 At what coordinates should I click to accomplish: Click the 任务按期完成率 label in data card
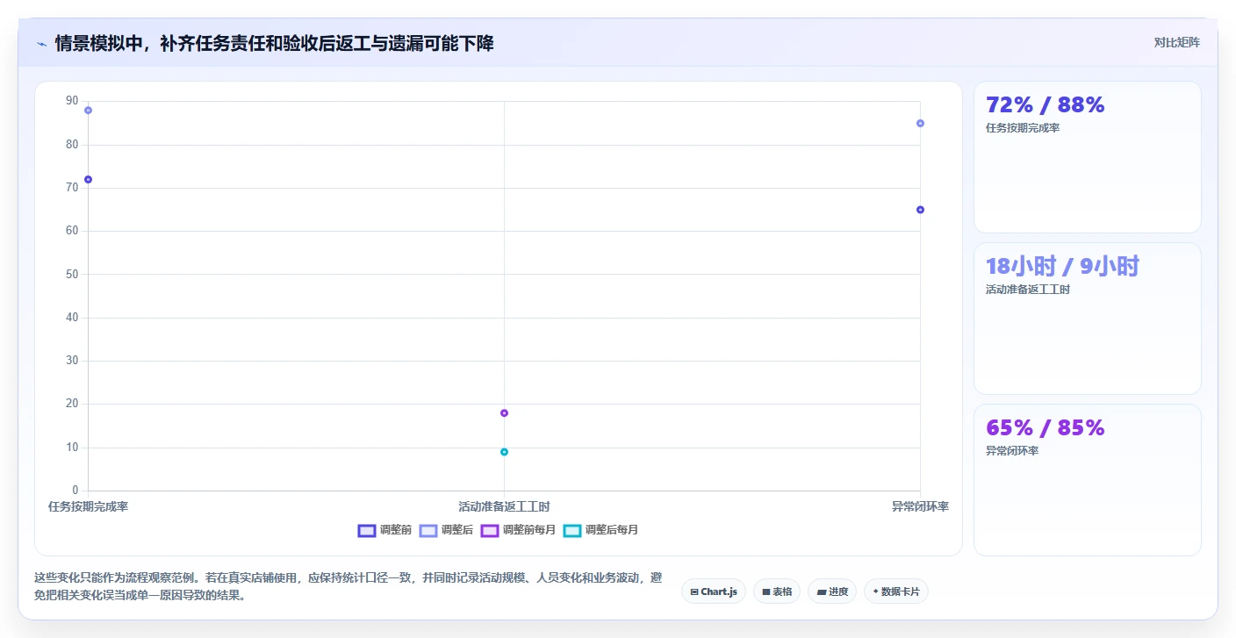click(x=1023, y=128)
